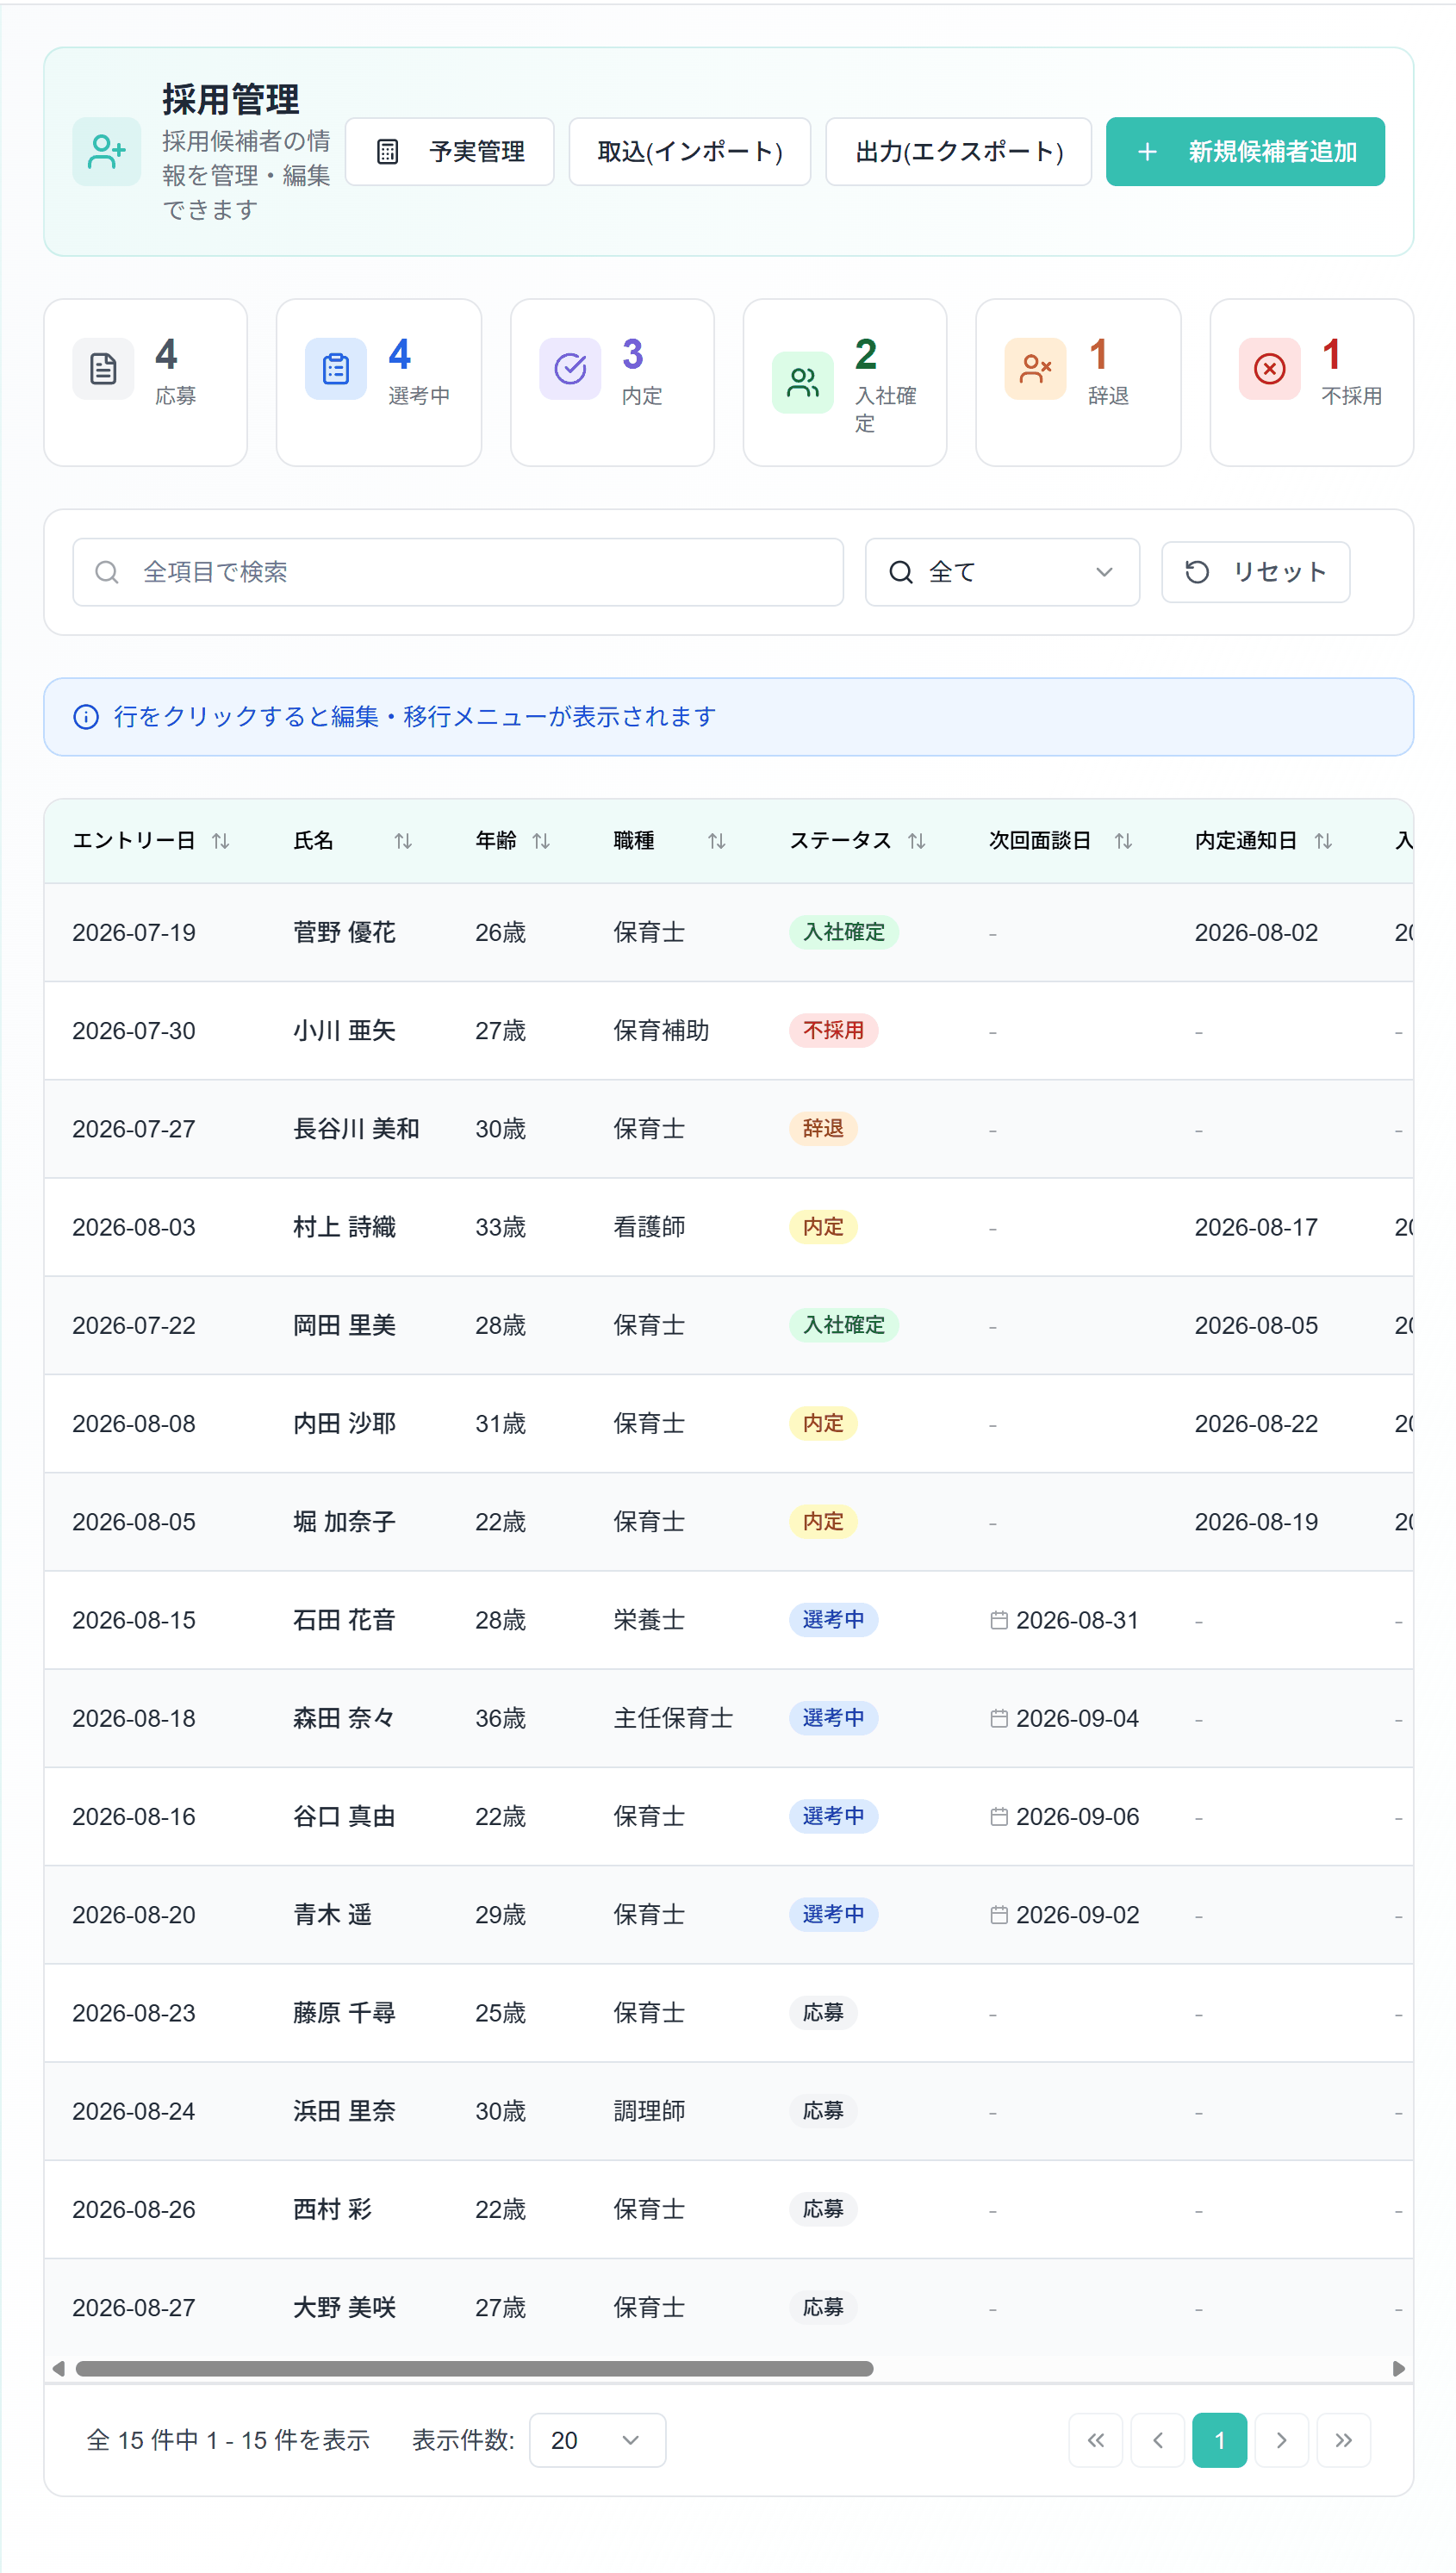This screenshot has height=2573, width=1456.
Task: Sort by 氏名 using its sort arrows
Action: click(x=403, y=841)
